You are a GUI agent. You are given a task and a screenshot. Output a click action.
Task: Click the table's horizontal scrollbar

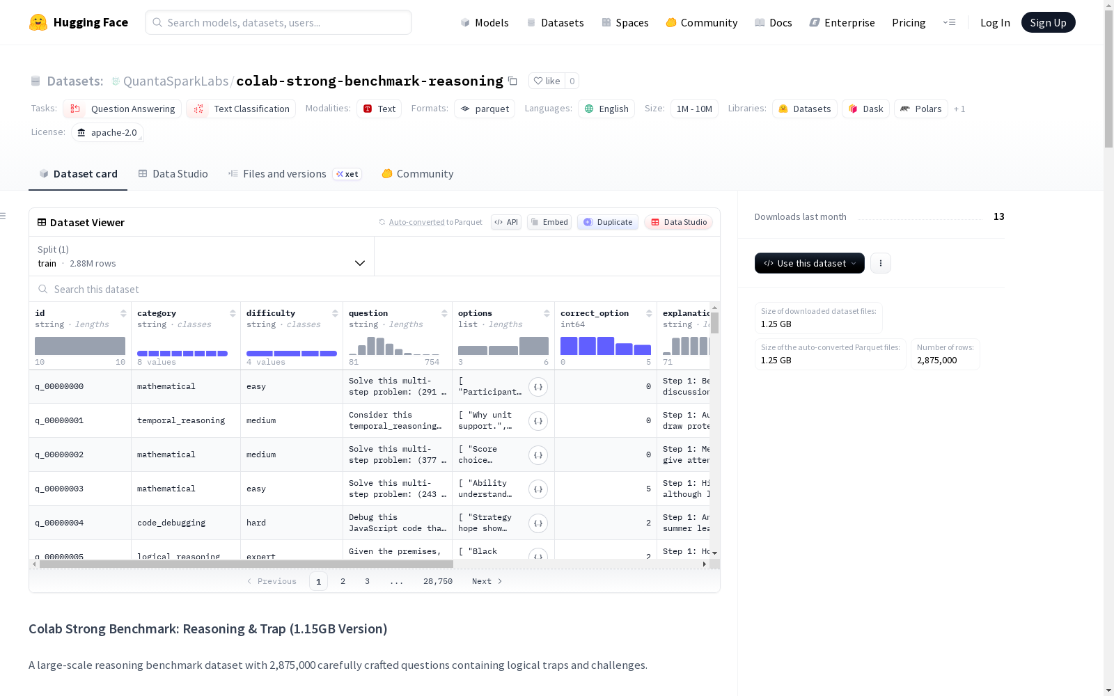(246, 564)
